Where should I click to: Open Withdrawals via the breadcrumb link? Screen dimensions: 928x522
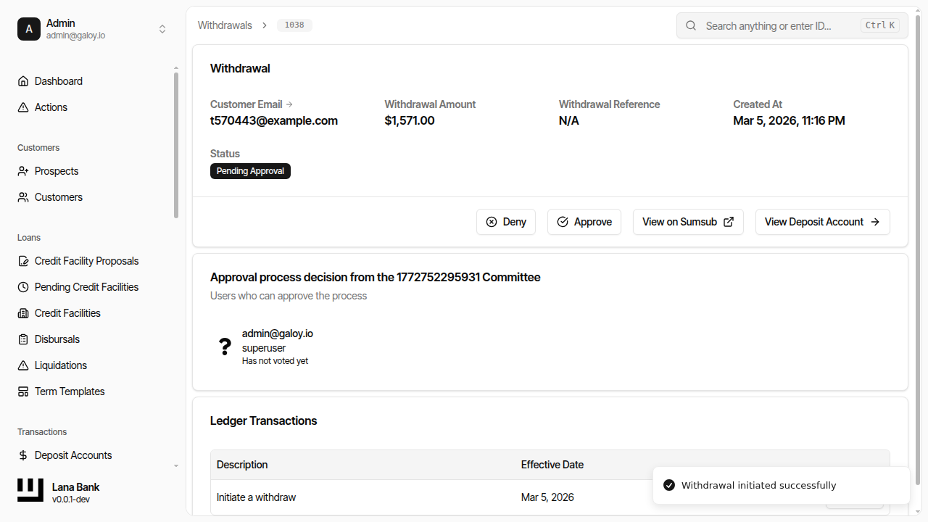(225, 25)
